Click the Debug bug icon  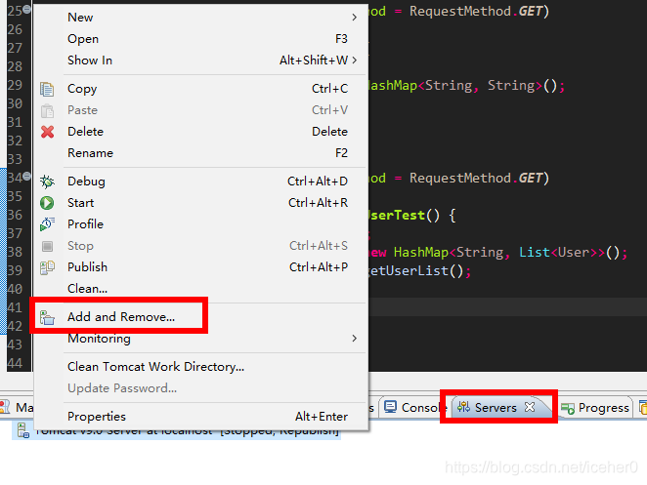click(47, 182)
